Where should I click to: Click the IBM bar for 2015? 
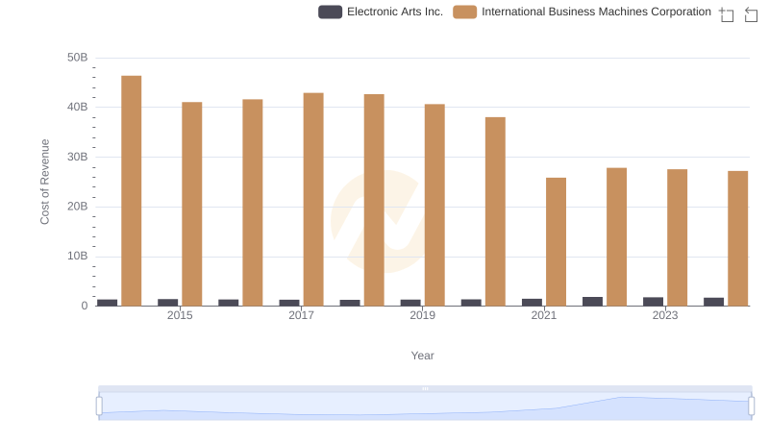tap(191, 204)
